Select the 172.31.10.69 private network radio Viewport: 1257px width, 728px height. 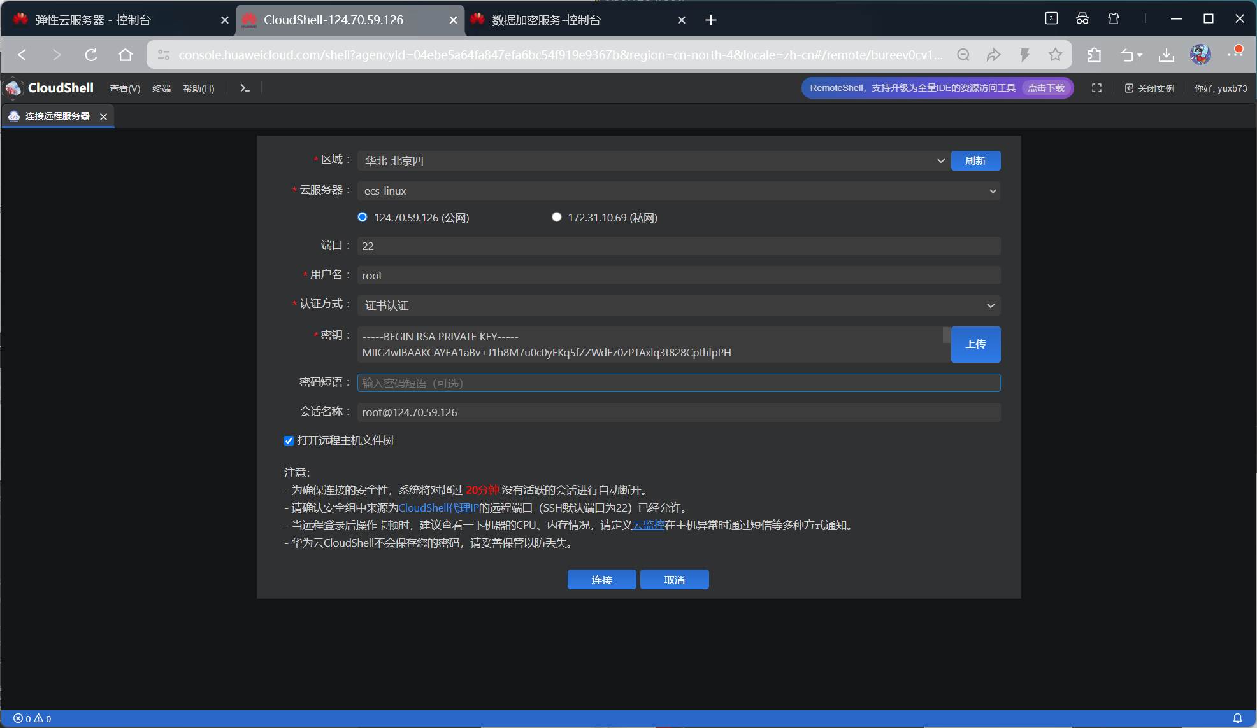(557, 217)
